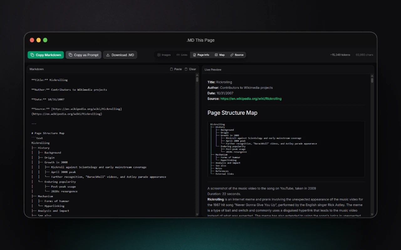The height and width of the screenshot is (250, 401).
Task: Turn off the Map toggle
Action: 220,55
